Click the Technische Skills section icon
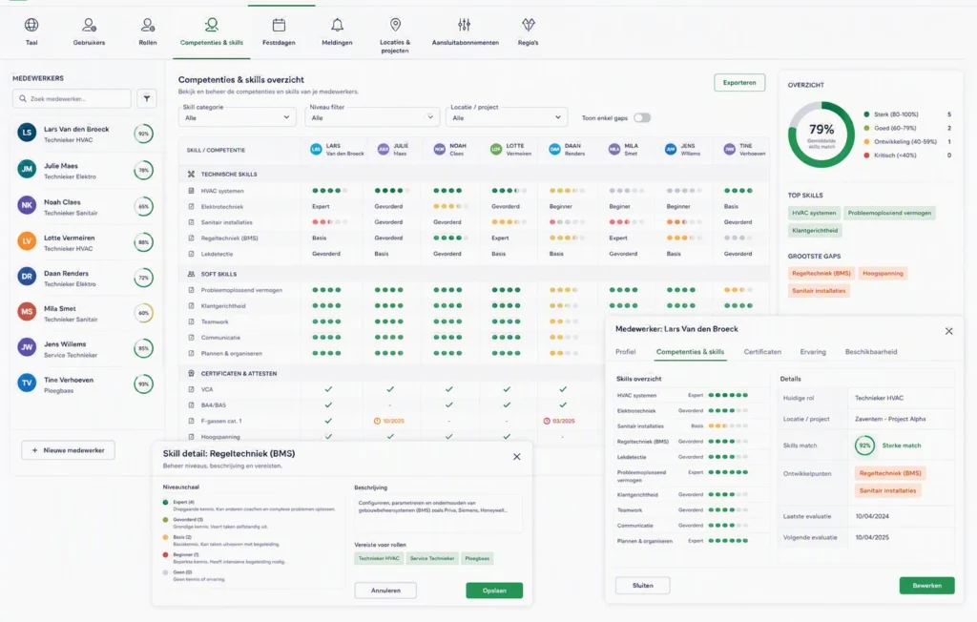Screen dimensions: 977x622 pyautogui.click(x=191, y=174)
